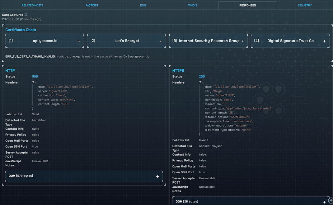Image resolution: width=333 pixels, height=205 pixels.
Task: Collapse the HTTPS headers triangle
Action: 200,82
